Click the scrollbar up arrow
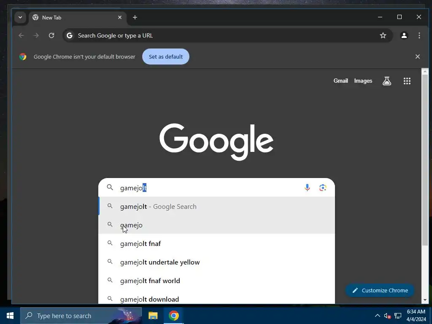 pyautogui.click(x=425, y=71)
